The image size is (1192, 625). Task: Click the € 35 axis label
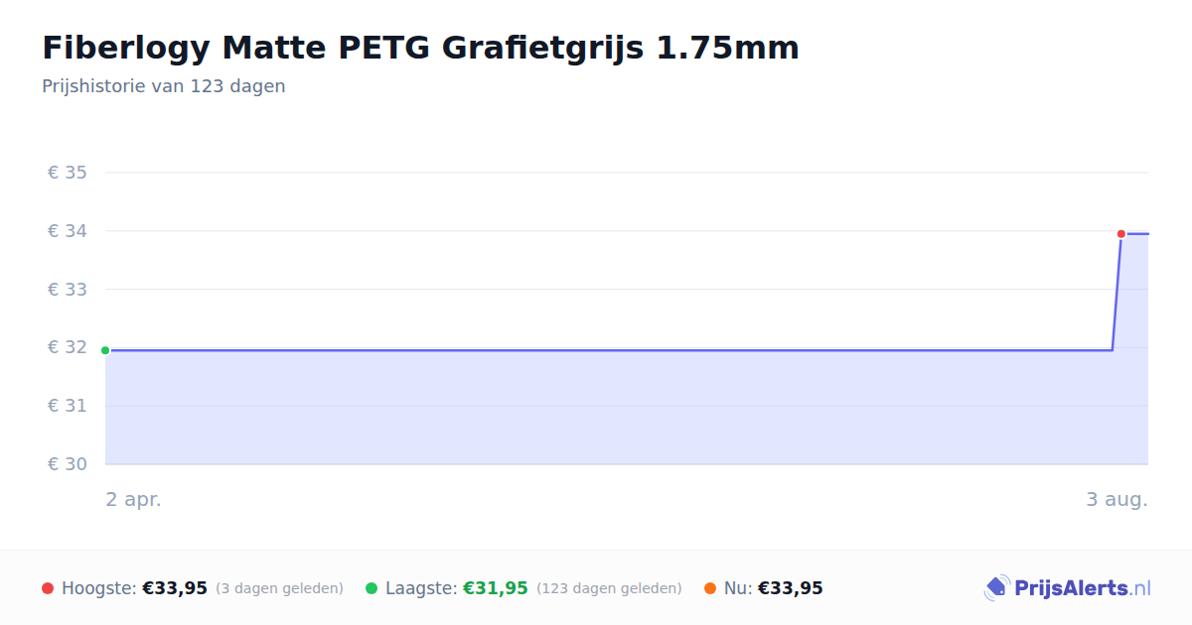(x=68, y=173)
